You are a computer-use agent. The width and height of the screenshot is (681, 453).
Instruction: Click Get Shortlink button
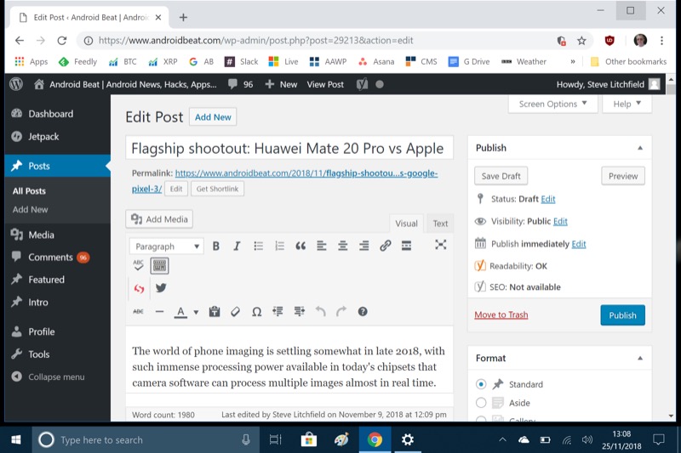point(217,189)
